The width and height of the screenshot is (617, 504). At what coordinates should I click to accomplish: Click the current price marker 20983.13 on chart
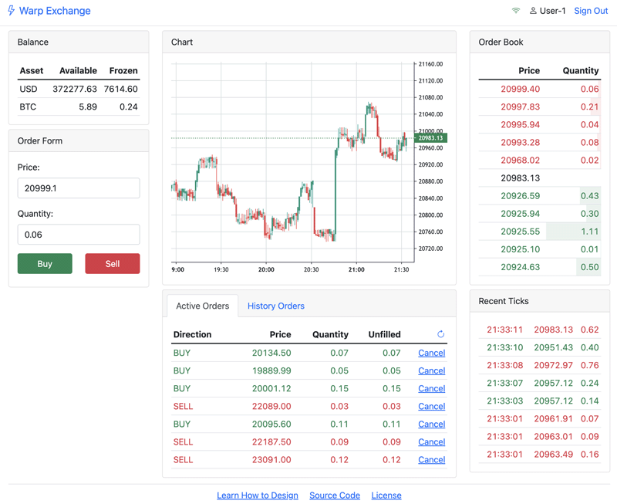[430, 138]
